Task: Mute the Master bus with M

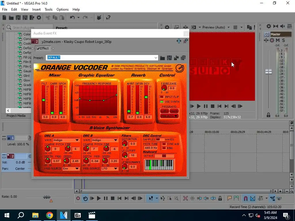Action: click(278, 40)
